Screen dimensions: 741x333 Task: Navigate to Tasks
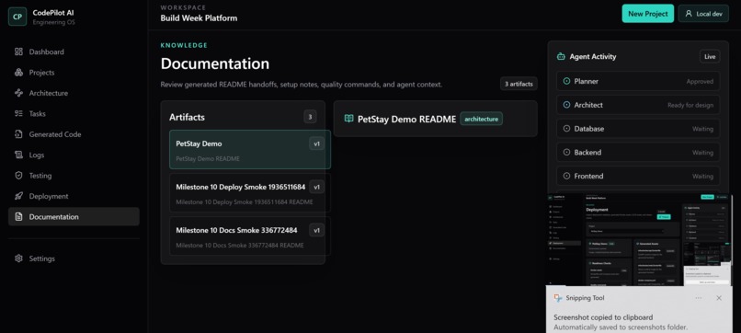pos(74,113)
